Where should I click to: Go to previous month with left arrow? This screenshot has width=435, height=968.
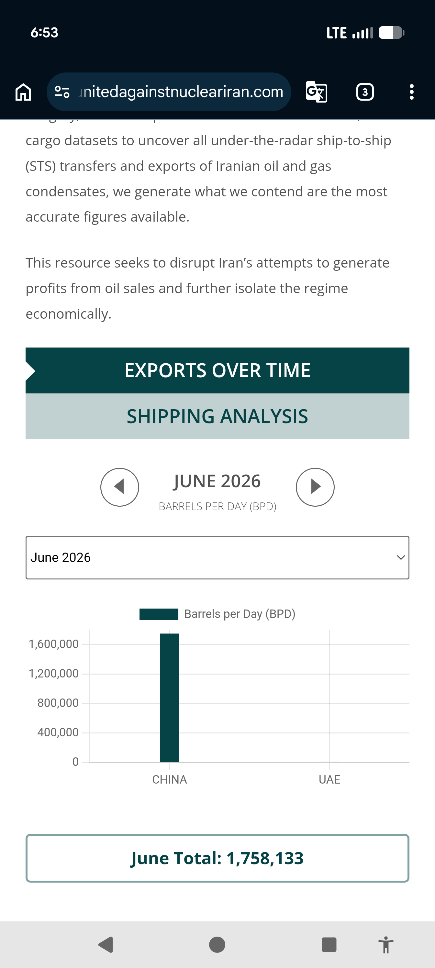[x=119, y=487]
